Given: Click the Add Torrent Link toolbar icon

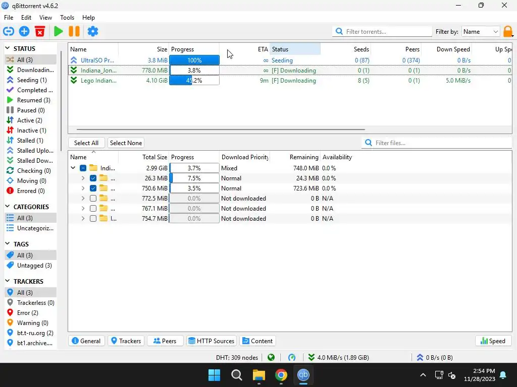Looking at the screenshot, I should 9,32.
